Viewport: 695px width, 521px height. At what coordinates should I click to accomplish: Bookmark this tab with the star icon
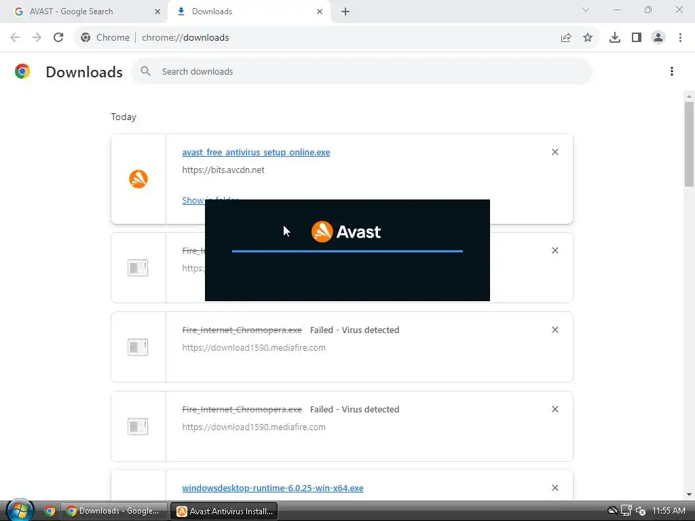click(588, 38)
